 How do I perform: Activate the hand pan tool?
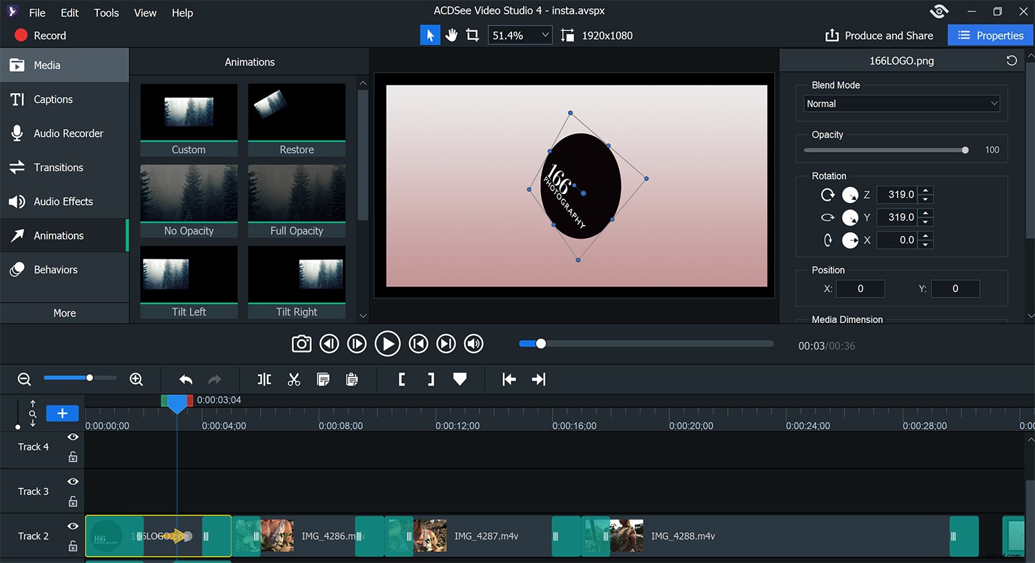point(451,34)
